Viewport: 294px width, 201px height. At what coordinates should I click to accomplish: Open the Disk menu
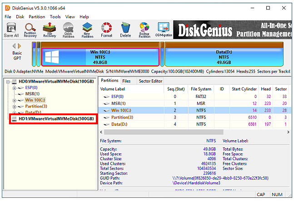pos(20,17)
